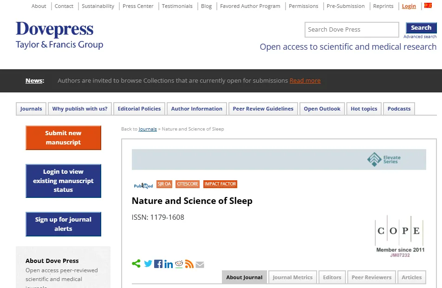Image resolution: width=442 pixels, height=288 pixels.
Task: Open Peer Review Guidelines tab
Action: point(263,109)
